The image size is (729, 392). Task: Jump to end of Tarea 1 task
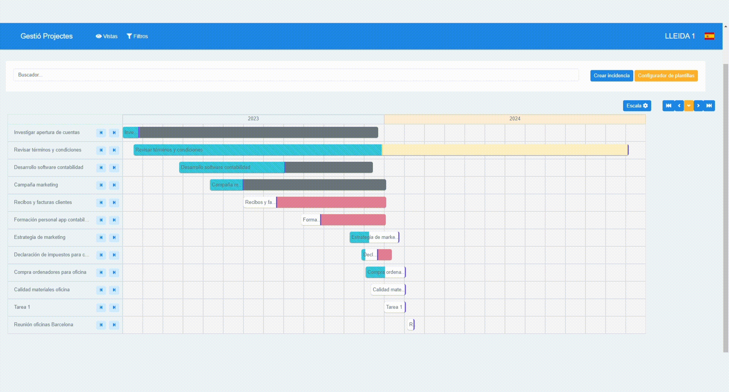(114, 307)
